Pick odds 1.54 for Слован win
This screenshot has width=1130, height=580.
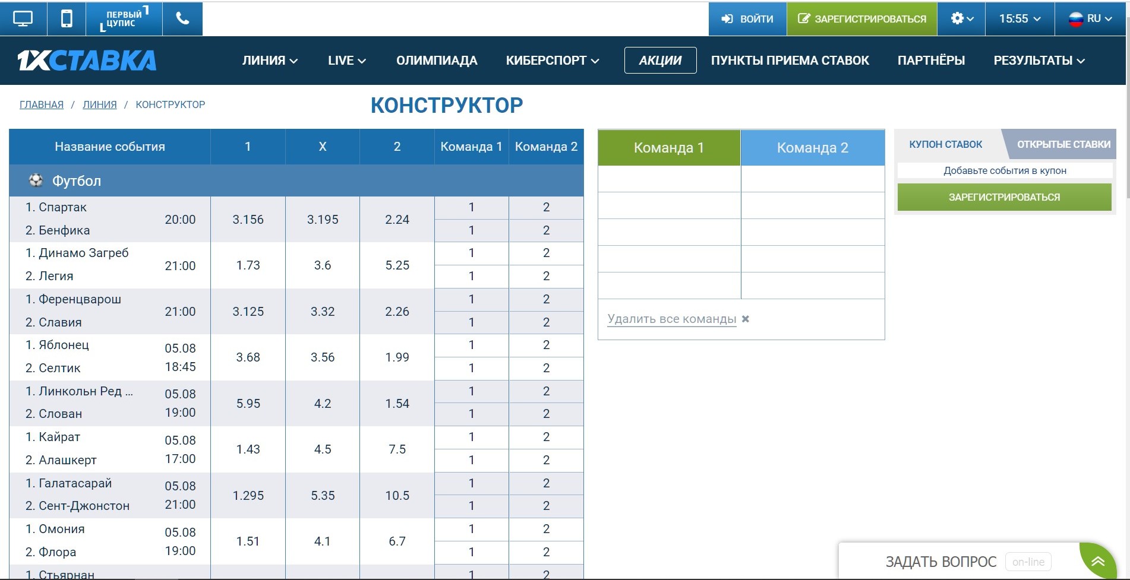pos(397,404)
